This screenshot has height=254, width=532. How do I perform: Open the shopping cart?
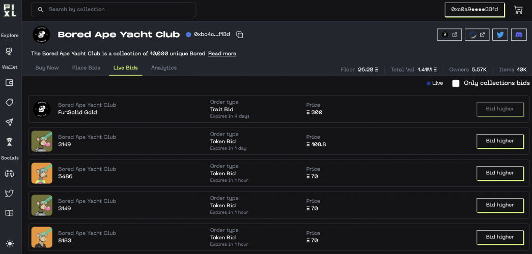[518, 10]
